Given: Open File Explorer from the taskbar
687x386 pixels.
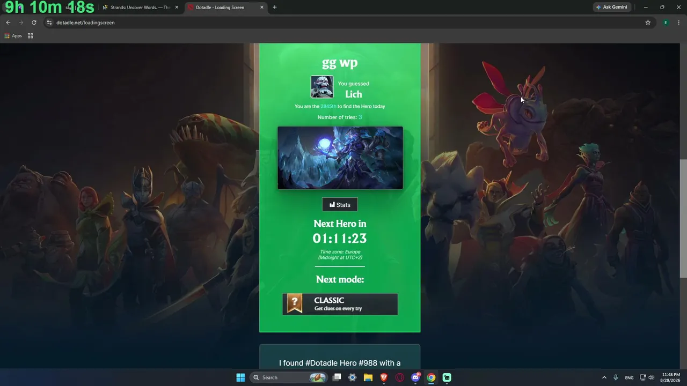Looking at the screenshot, I should 368,377.
